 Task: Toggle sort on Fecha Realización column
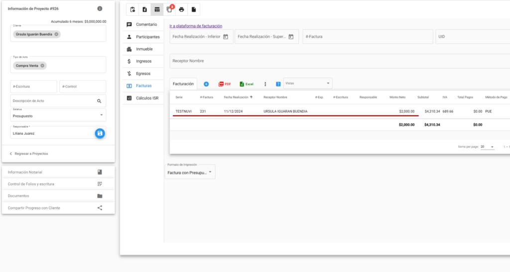pos(238,97)
